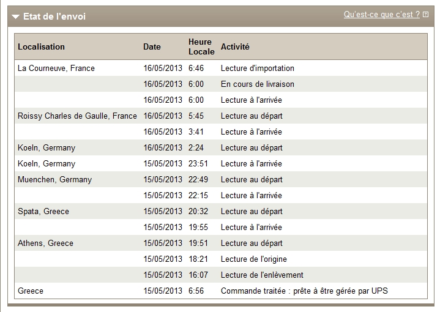The image size is (440, 312).
Task: Click Roissy Charles de Gaulle, France cell
Action: (77, 116)
